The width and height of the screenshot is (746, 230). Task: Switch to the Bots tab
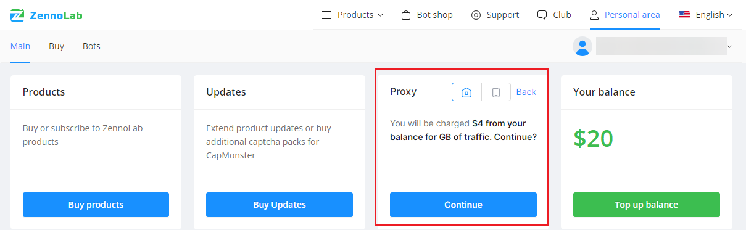91,46
